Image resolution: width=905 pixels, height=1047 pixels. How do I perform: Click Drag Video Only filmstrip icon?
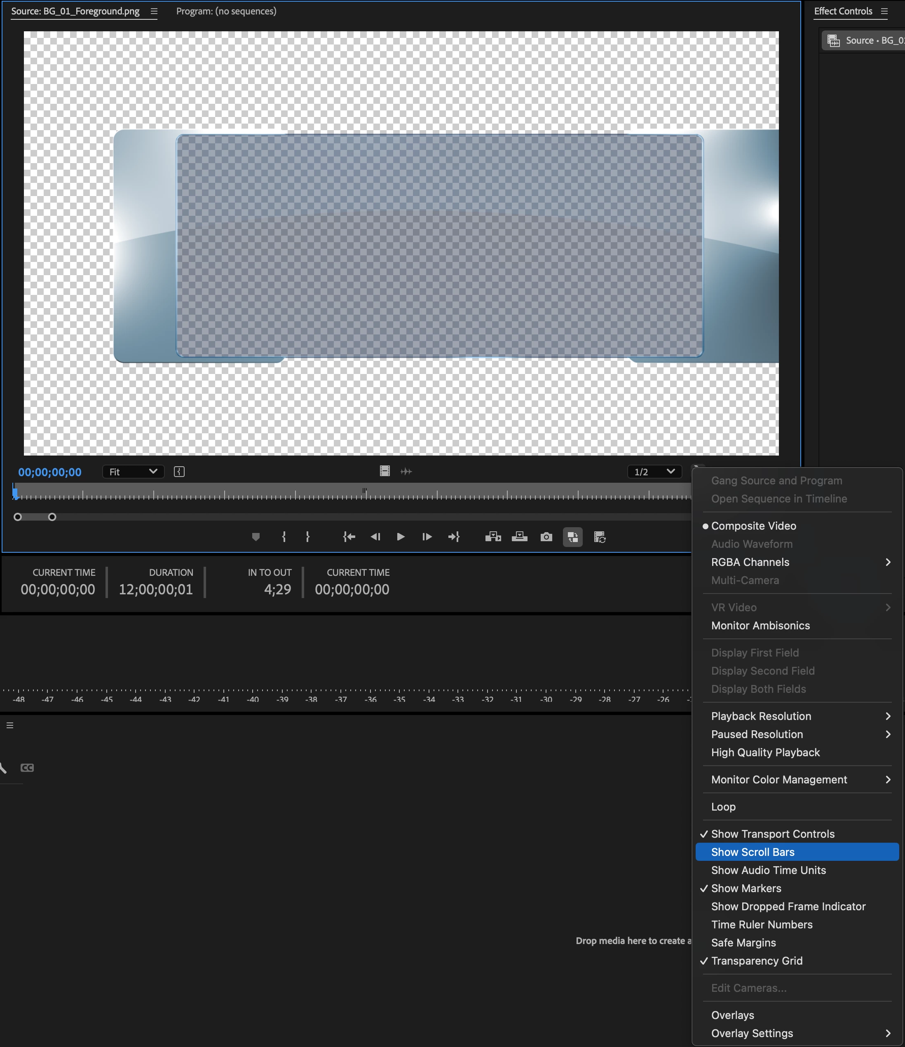pos(385,472)
